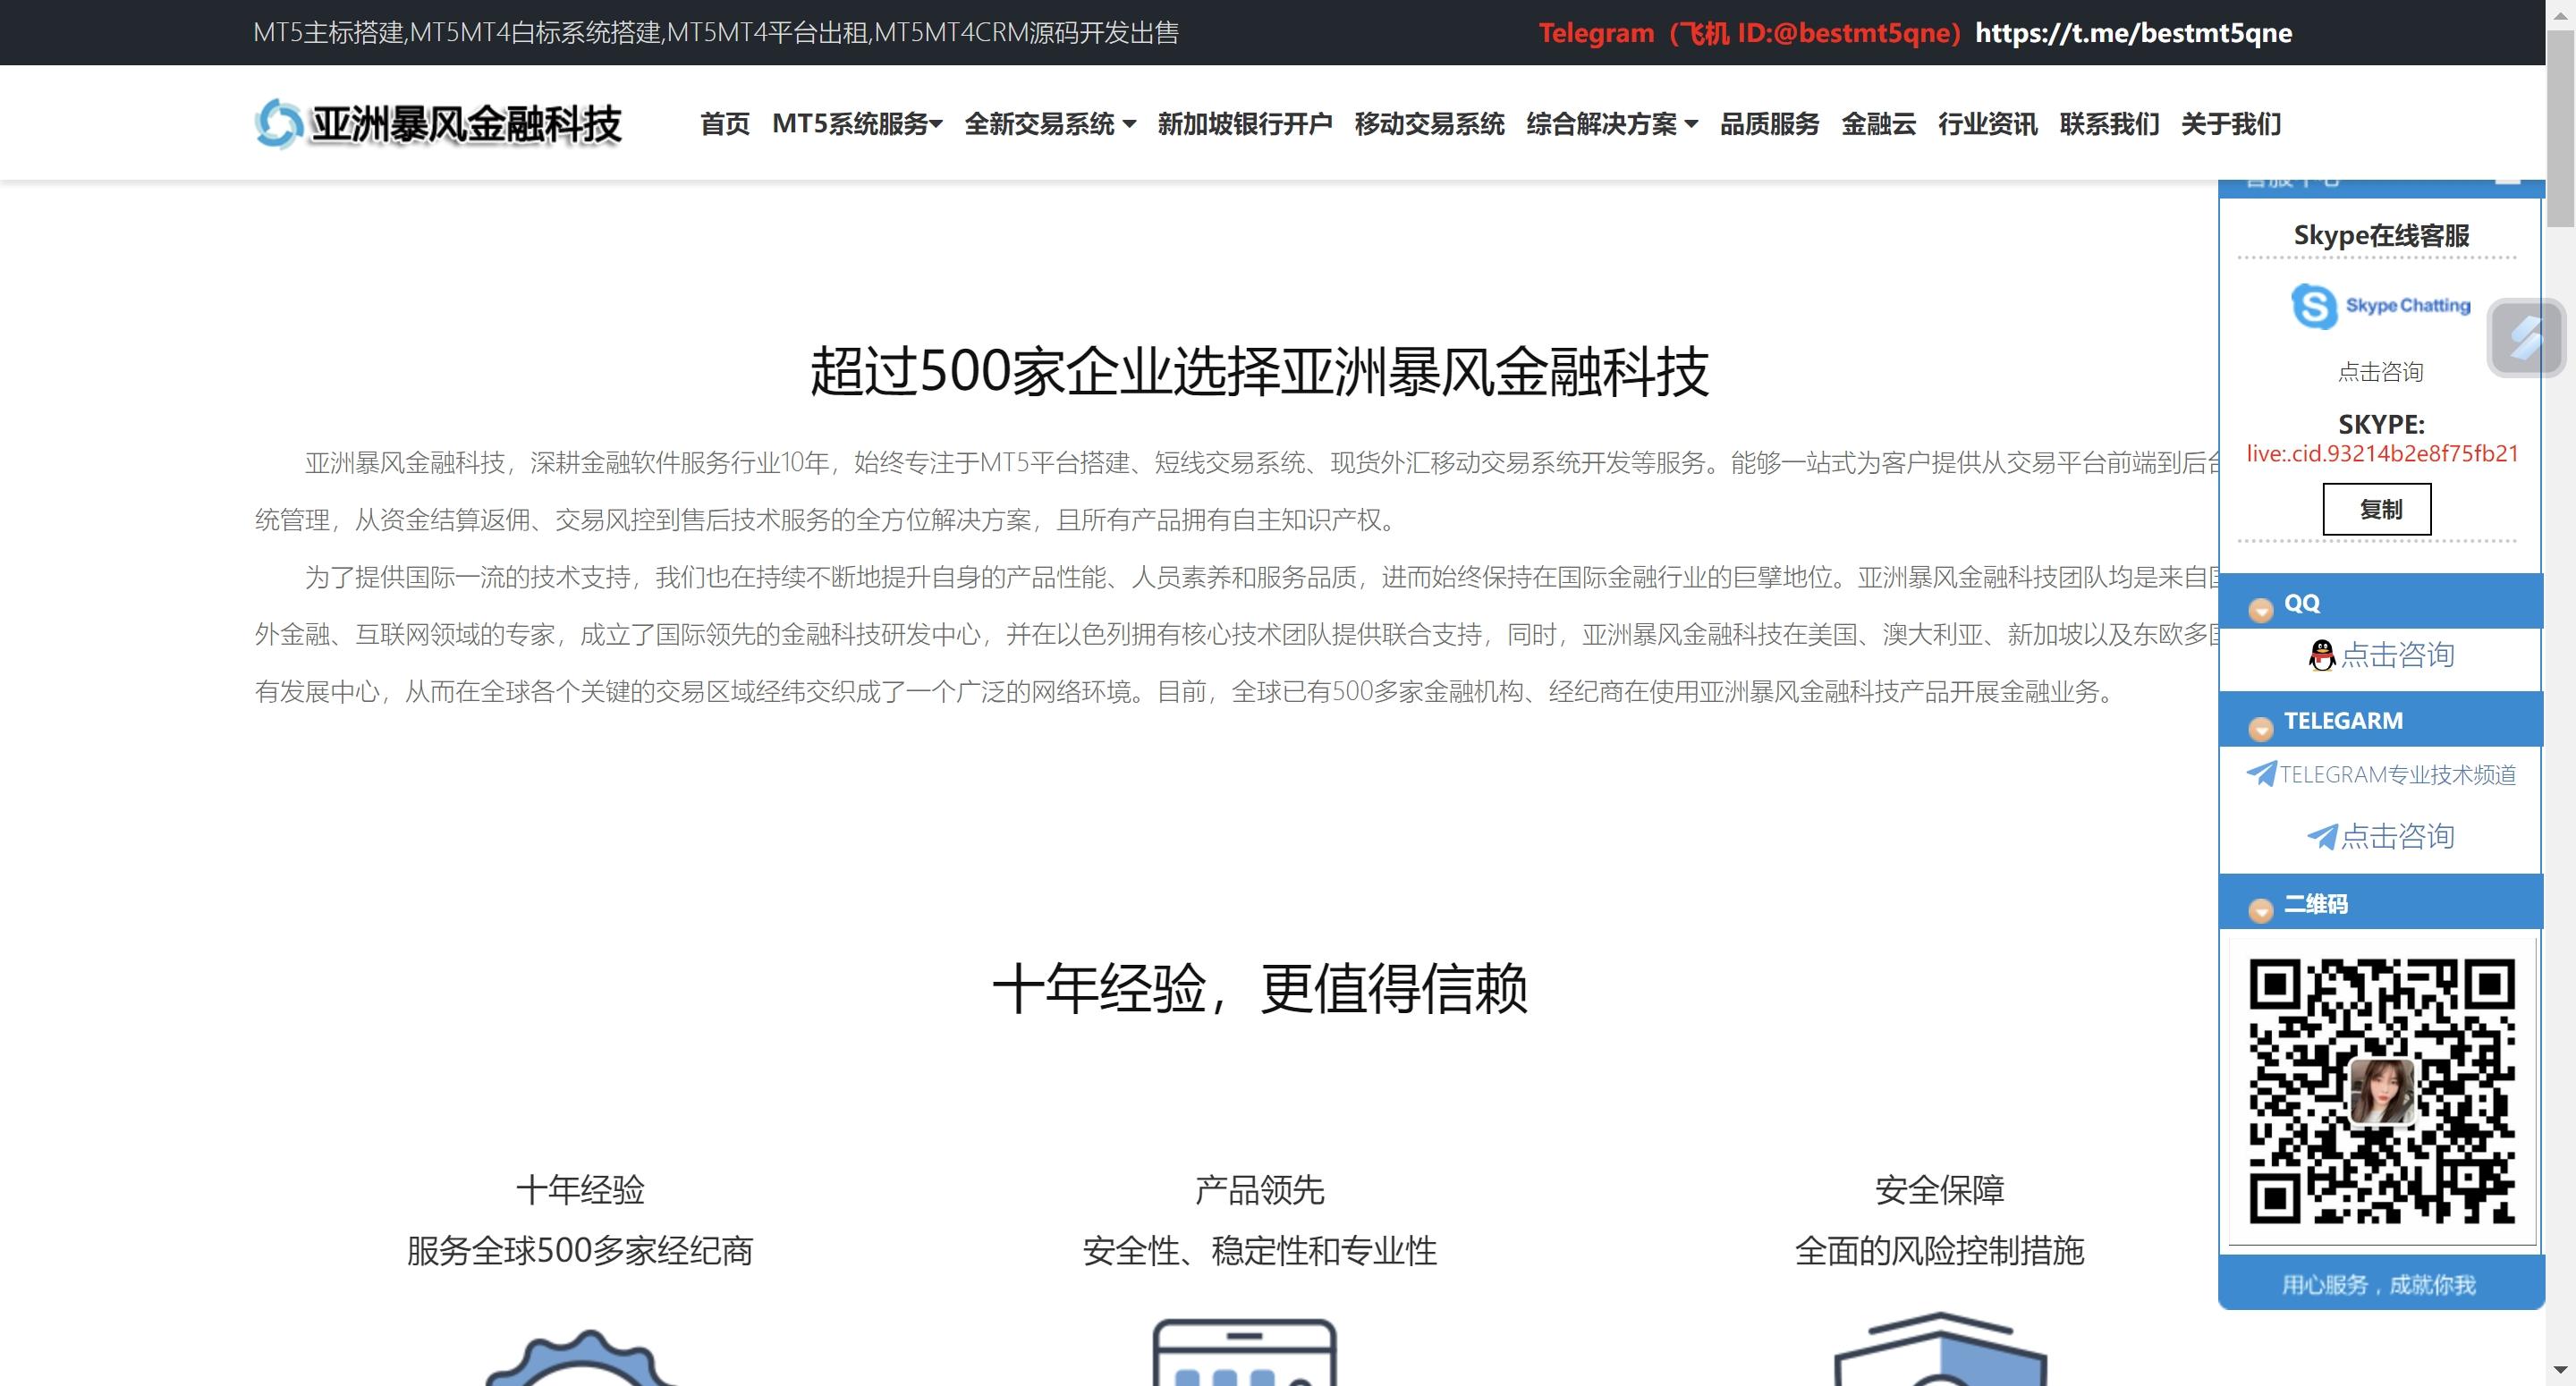Click 服务全球500多家经纪商 text
2576x1386 pixels.
click(580, 1251)
